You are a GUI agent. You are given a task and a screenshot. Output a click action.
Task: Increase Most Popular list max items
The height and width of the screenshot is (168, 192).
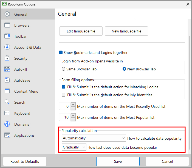click(73, 115)
